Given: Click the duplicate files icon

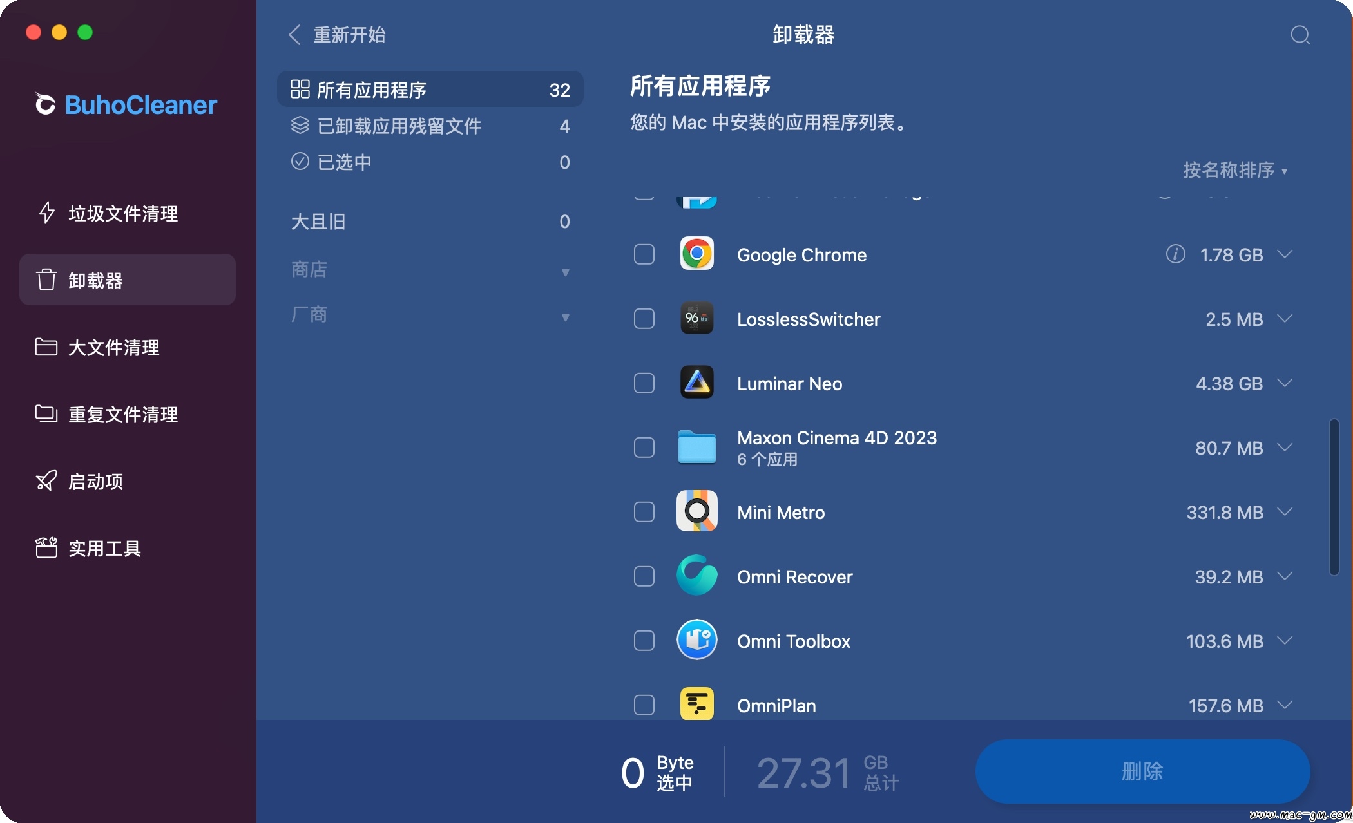Looking at the screenshot, I should [x=46, y=413].
